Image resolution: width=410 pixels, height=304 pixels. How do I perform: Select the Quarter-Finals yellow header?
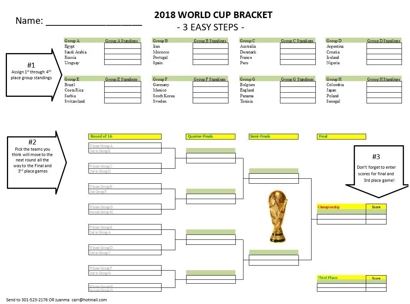click(x=210, y=136)
